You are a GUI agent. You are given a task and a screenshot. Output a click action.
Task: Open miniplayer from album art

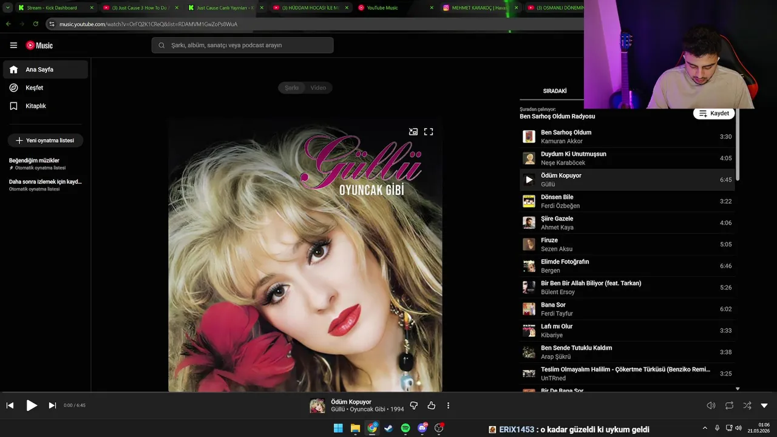click(413, 132)
